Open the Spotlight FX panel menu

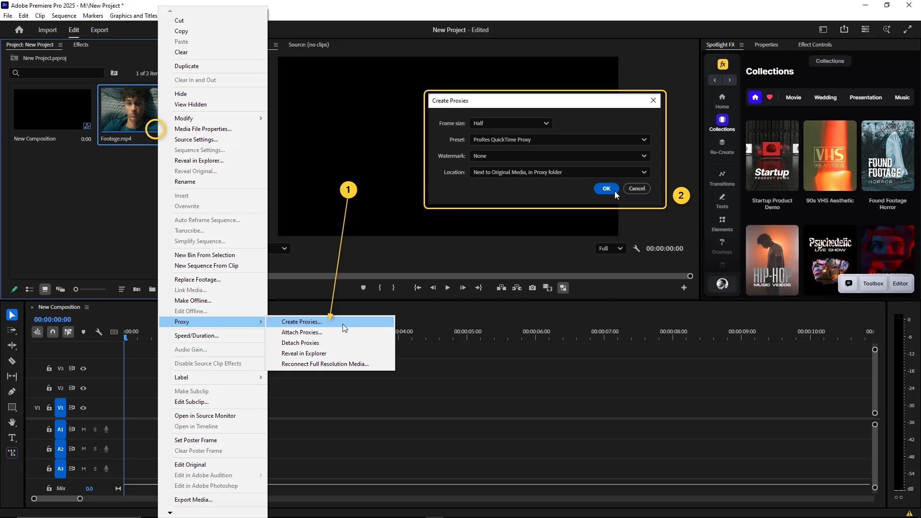click(742, 45)
